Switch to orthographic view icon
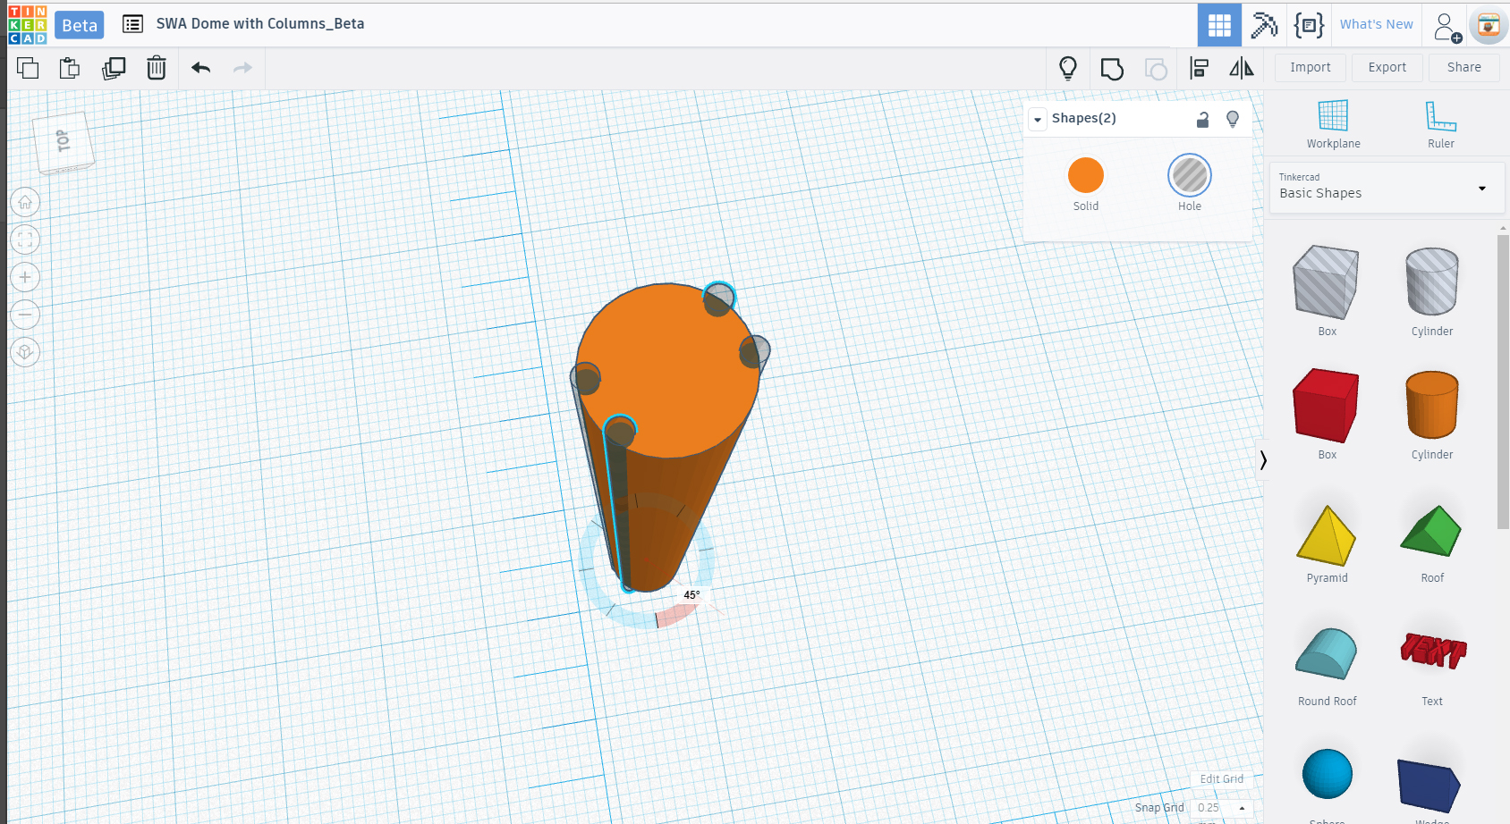Image resolution: width=1510 pixels, height=824 pixels. [x=25, y=352]
